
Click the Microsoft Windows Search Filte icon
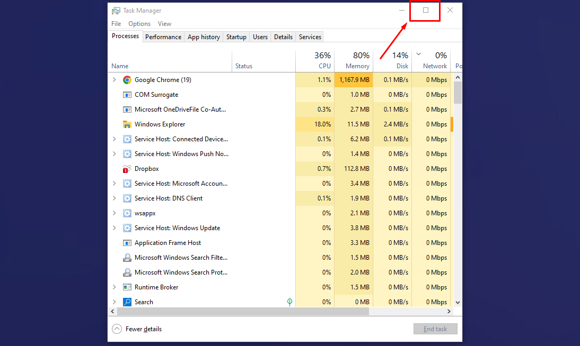click(127, 258)
